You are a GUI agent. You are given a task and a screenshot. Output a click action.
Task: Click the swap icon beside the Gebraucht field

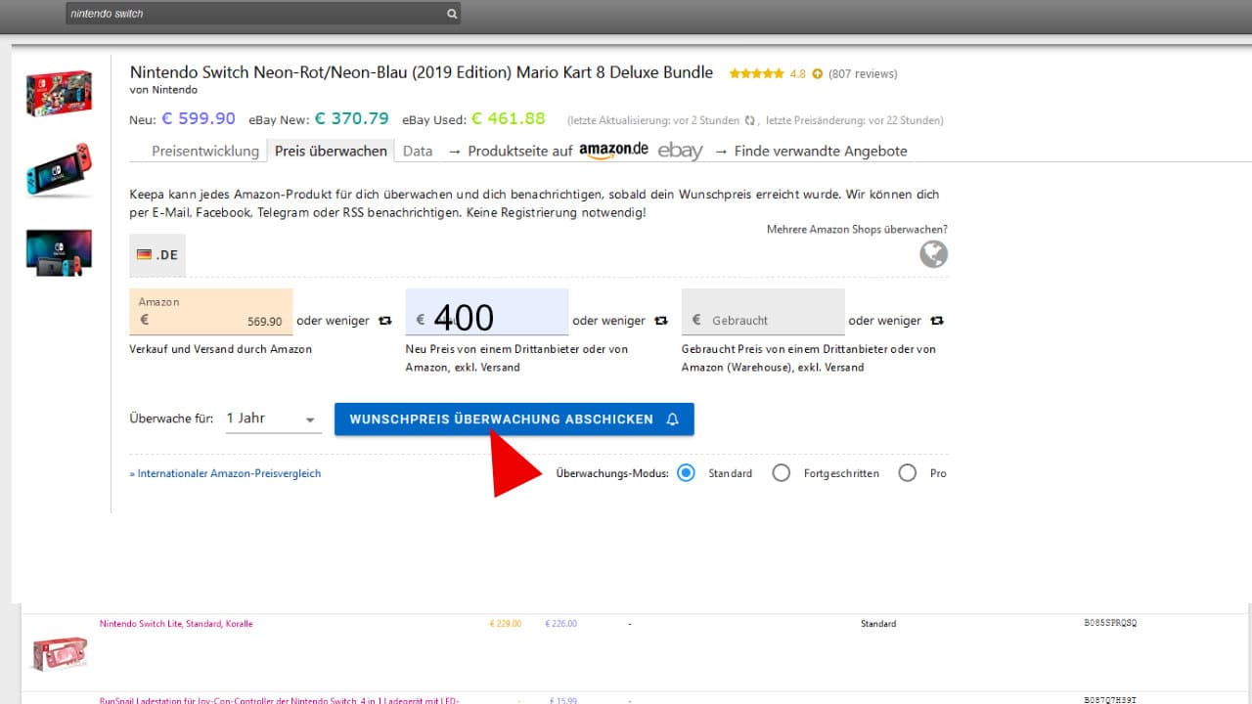(x=937, y=321)
